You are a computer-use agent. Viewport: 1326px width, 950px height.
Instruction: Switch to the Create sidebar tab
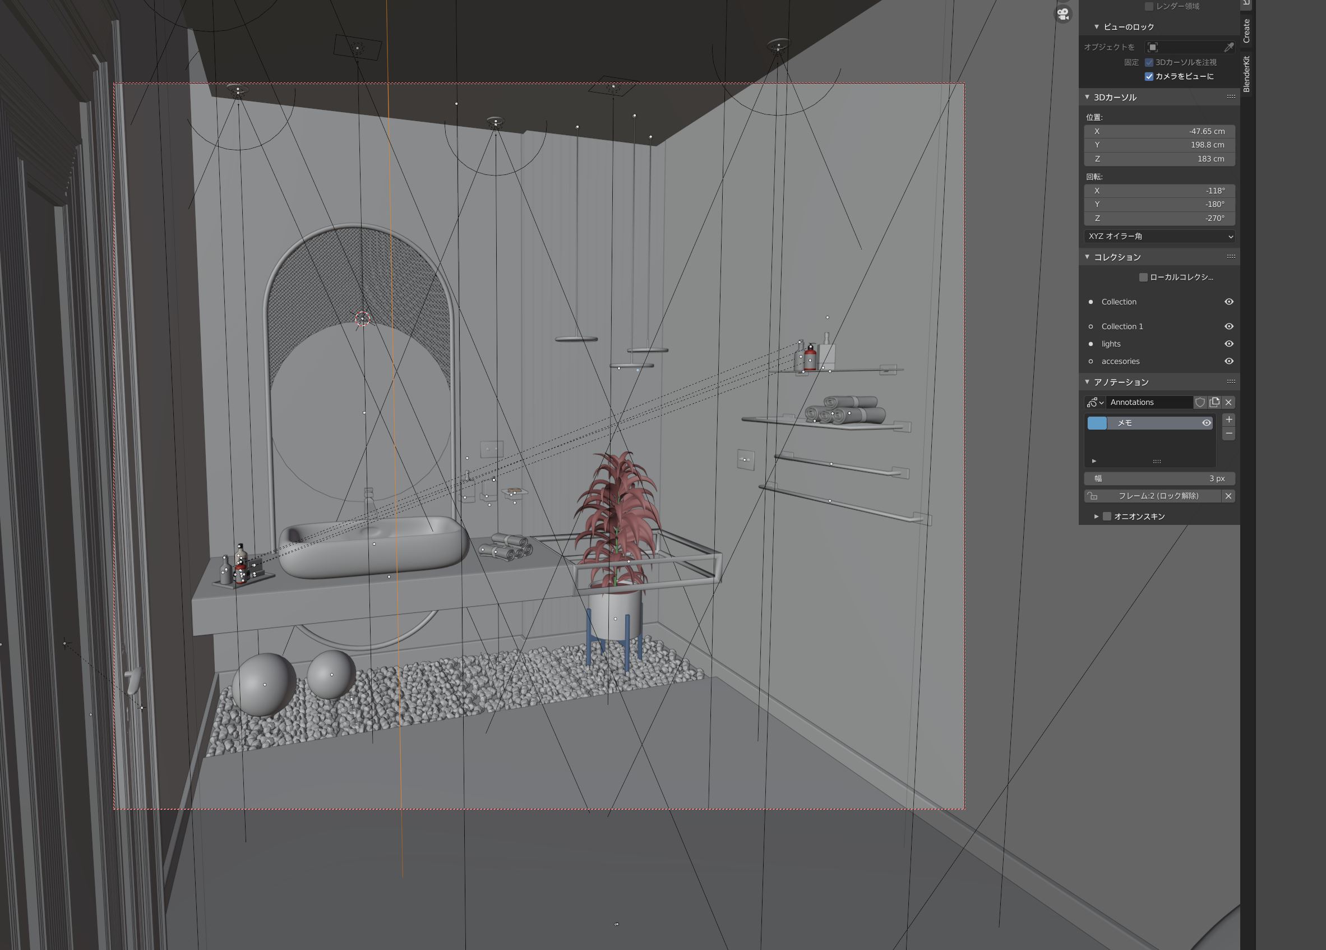pyautogui.click(x=1246, y=31)
